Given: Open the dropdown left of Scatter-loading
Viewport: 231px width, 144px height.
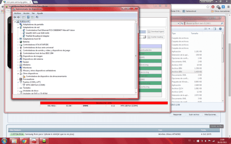Looking at the screenshot, I should click(x=144, y=37).
